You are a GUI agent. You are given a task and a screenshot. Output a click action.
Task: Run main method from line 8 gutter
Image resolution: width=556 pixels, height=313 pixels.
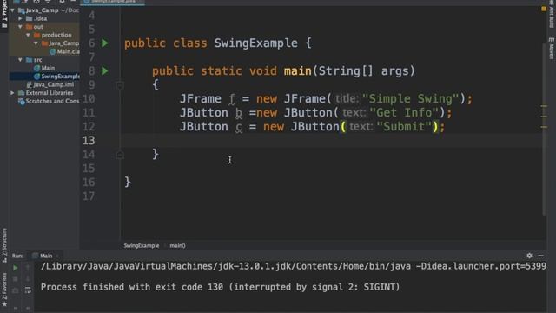pos(105,71)
